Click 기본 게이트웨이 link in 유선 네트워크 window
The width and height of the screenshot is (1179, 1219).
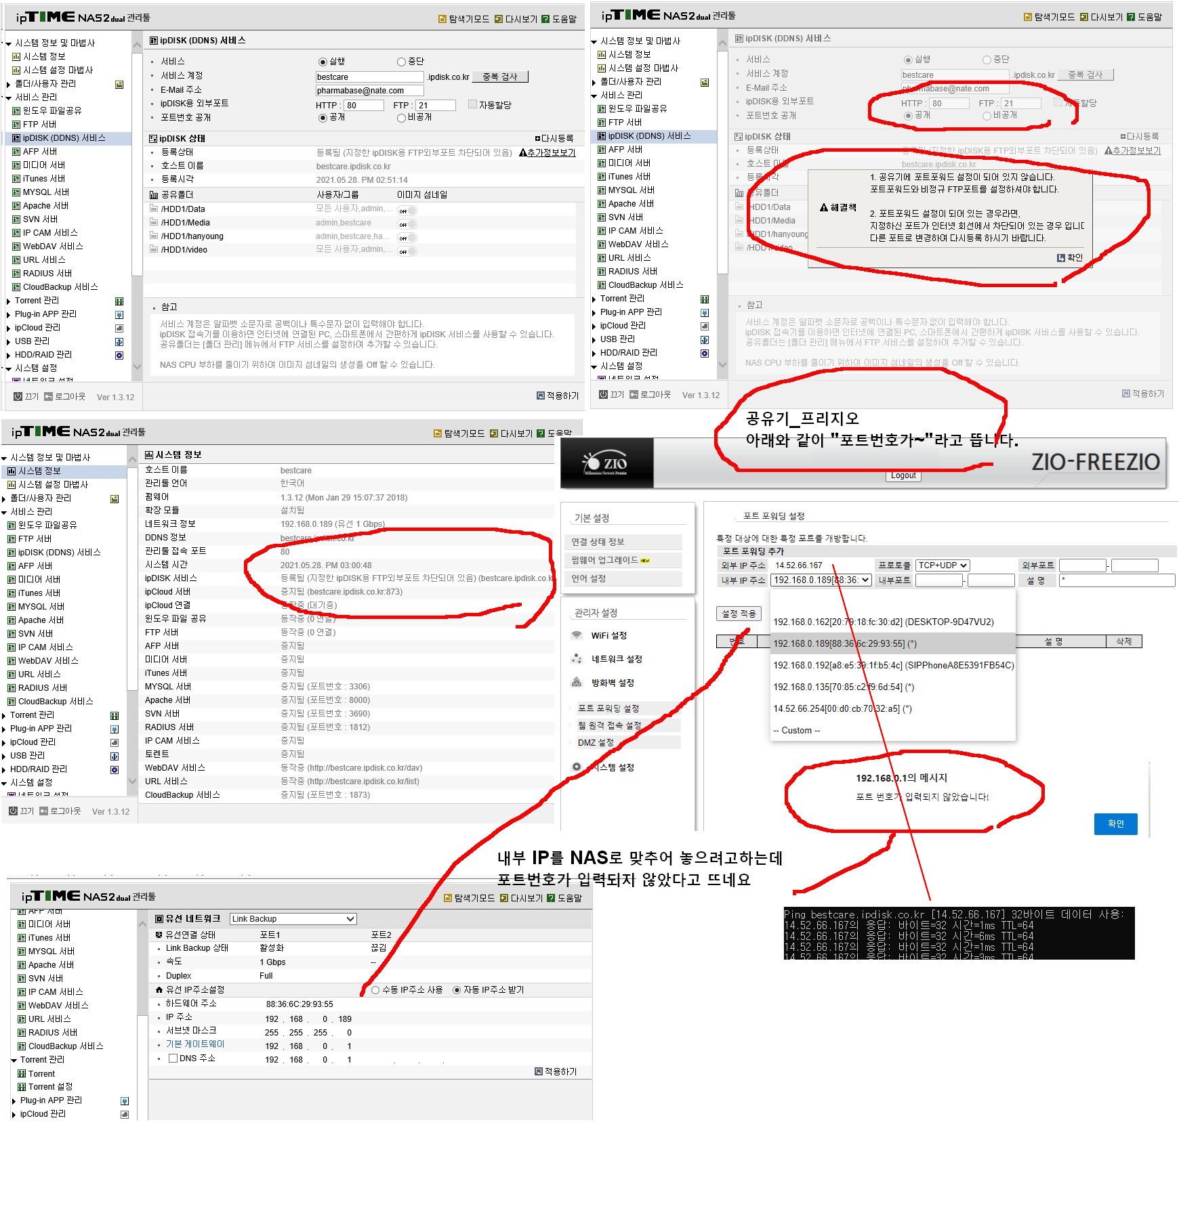click(x=195, y=1044)
